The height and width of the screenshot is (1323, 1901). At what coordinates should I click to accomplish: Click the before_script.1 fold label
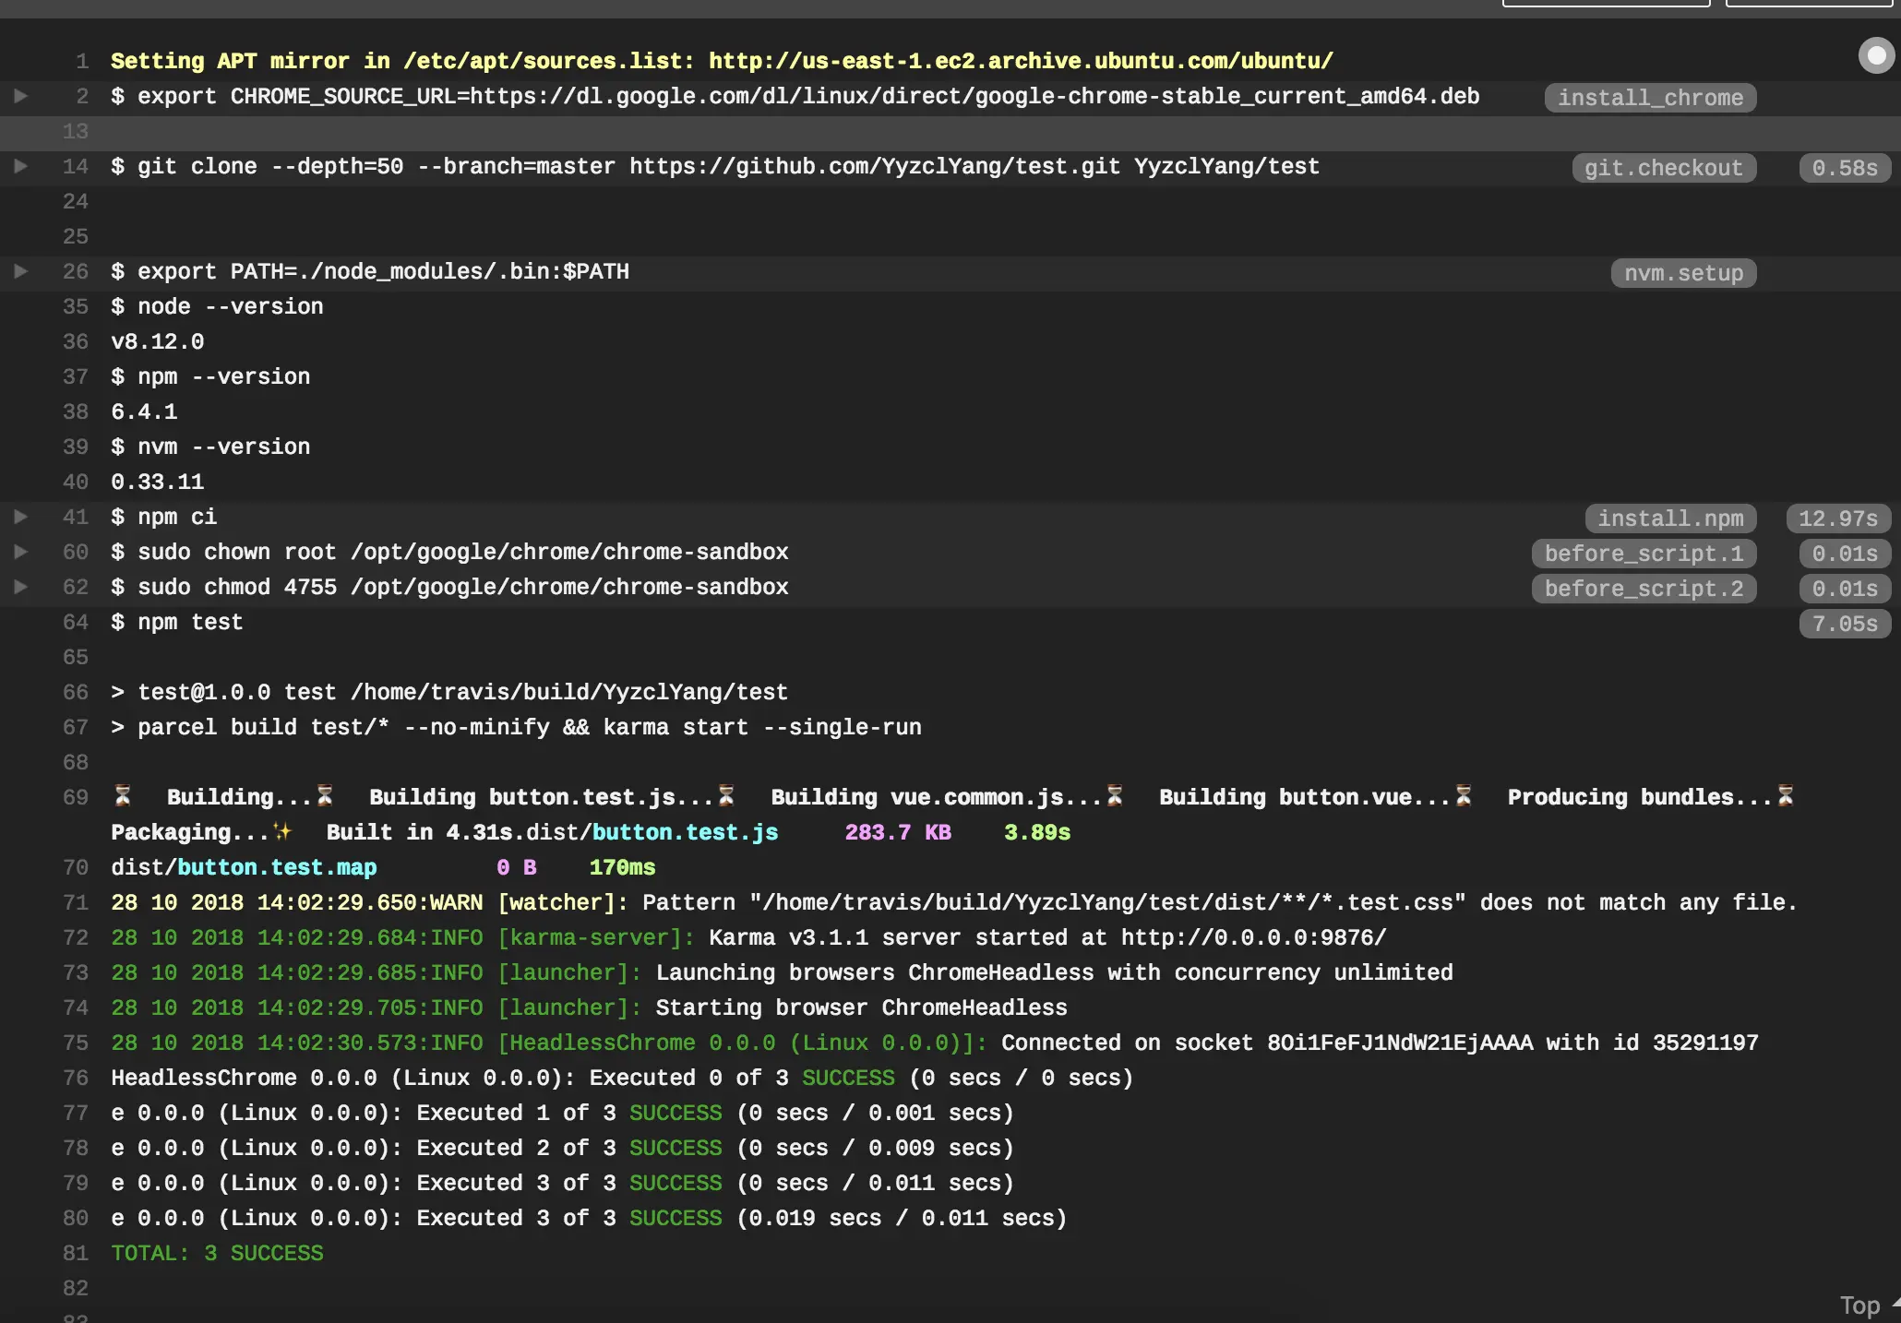coord(1644,554)
